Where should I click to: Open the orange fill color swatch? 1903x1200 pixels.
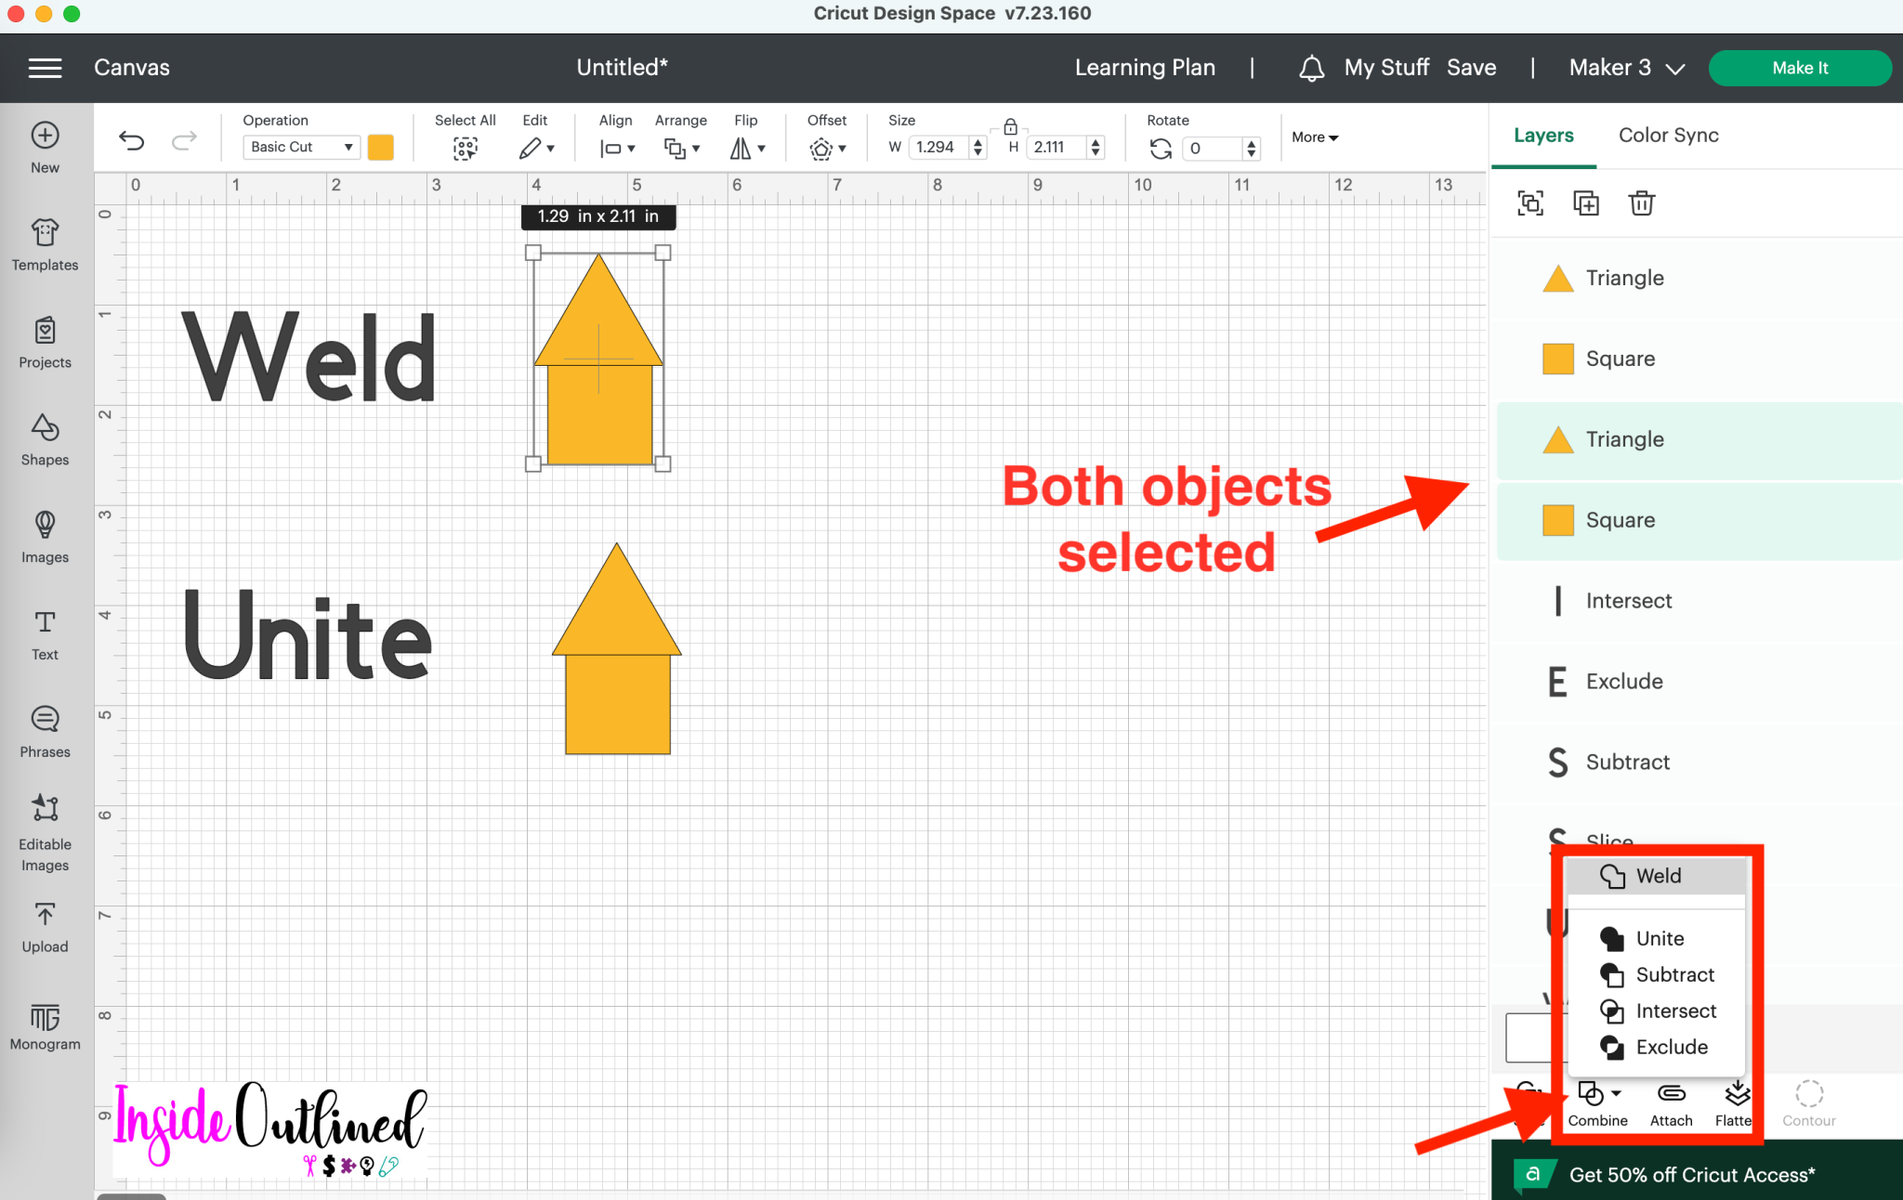pos(380,147)
